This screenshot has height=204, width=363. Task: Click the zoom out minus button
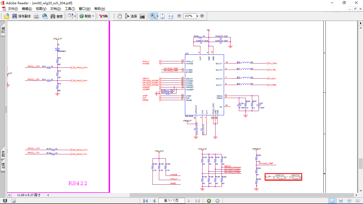[179, 16]
